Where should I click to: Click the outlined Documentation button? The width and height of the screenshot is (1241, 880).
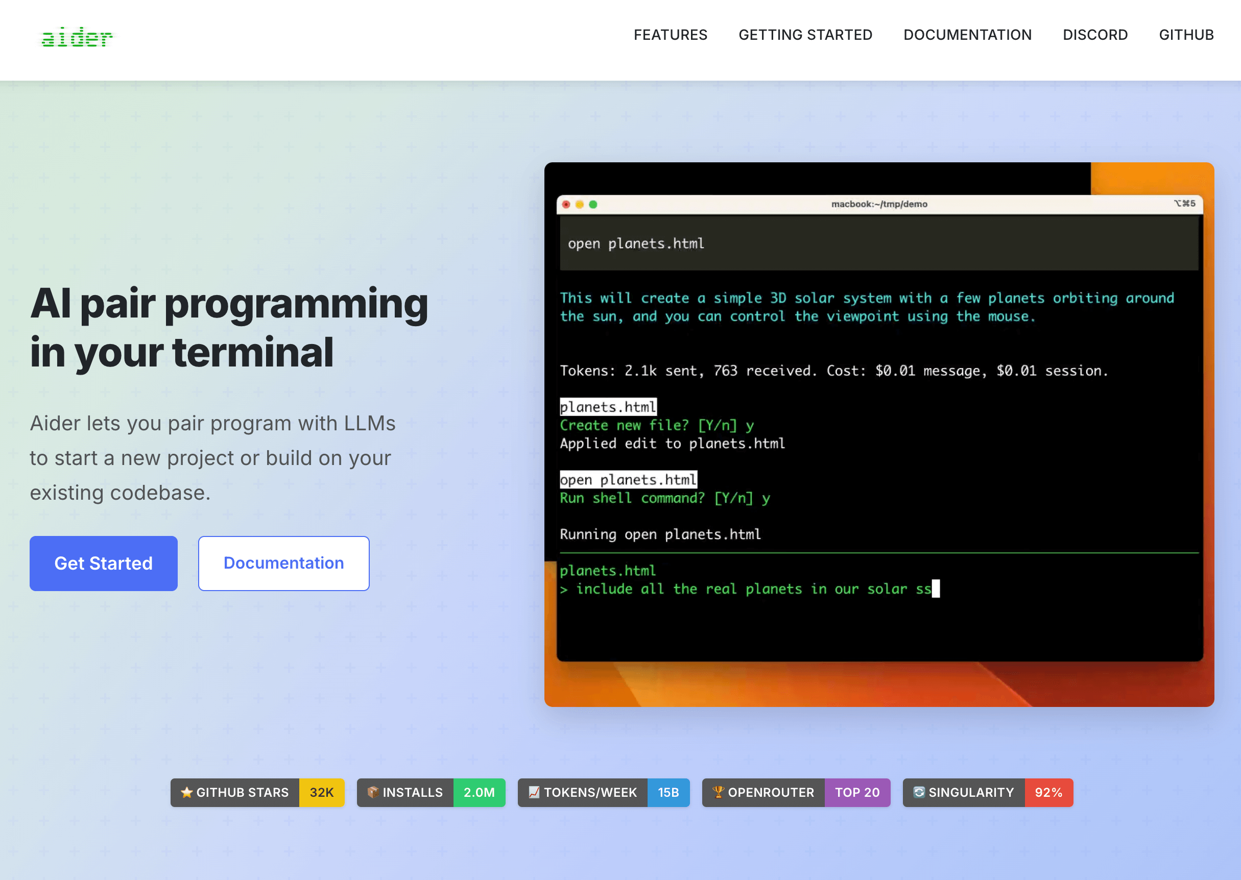tap(283, 563)
